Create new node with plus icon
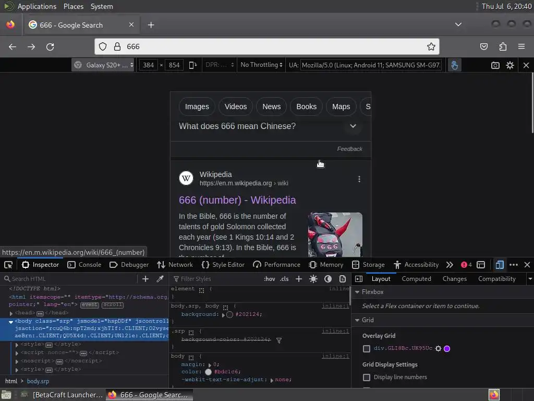Viewport: 534px width, 401px height. pos(145,279)
